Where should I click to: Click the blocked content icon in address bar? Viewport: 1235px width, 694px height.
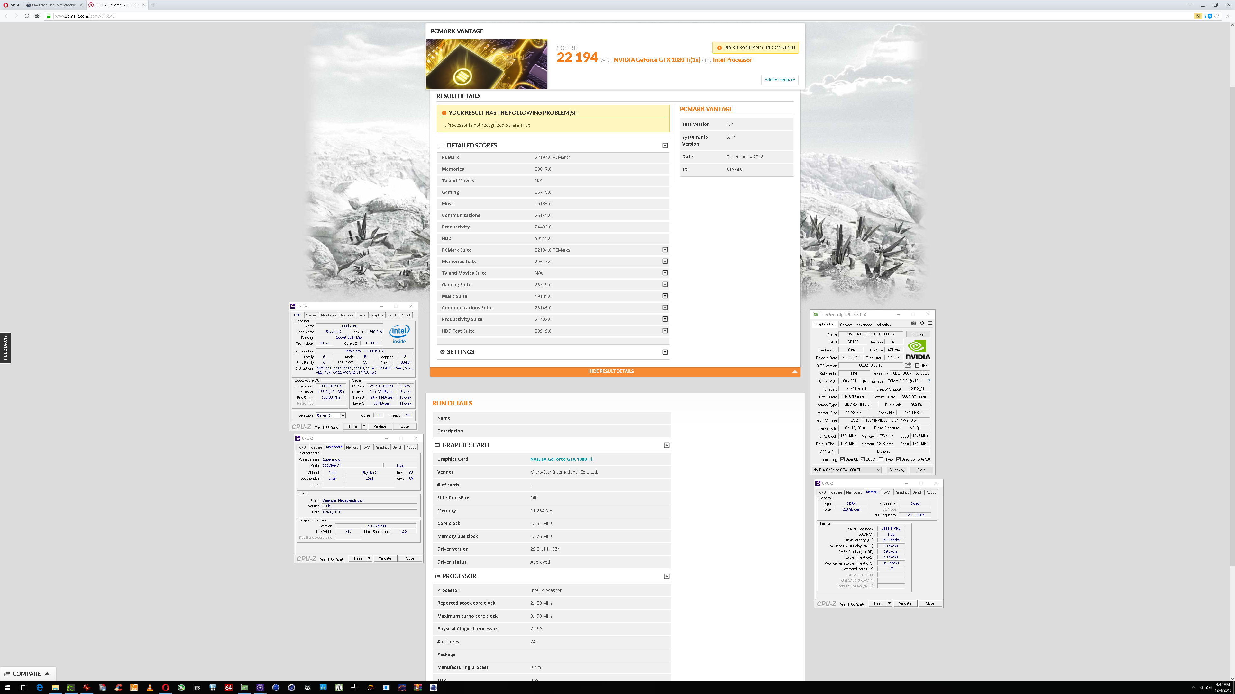(x=1198, y=16)
